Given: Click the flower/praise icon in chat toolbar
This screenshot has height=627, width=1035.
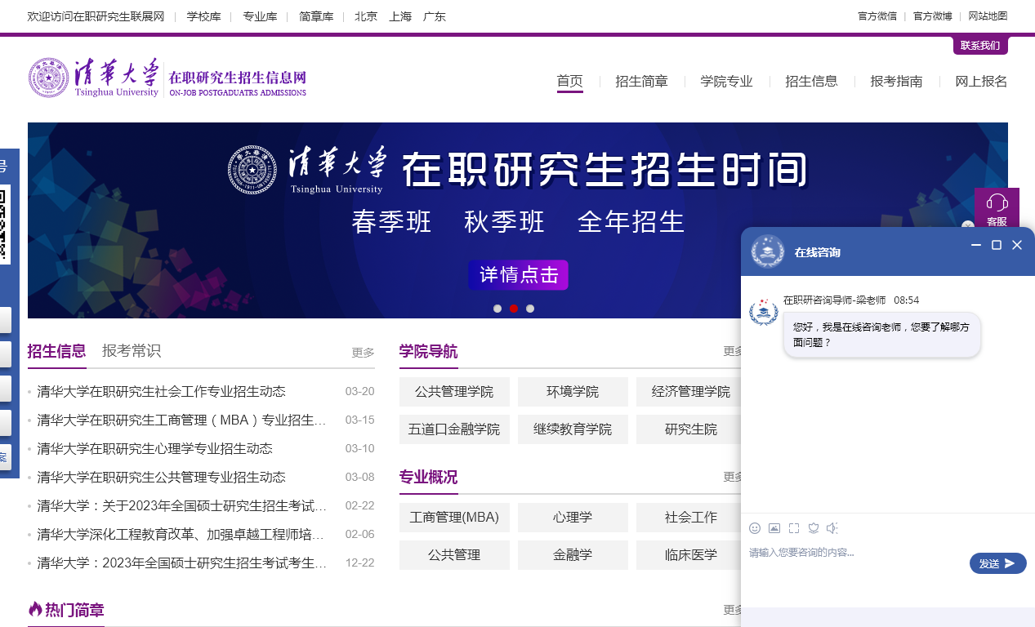Looking at the screenshot, I should coord(813,528).
